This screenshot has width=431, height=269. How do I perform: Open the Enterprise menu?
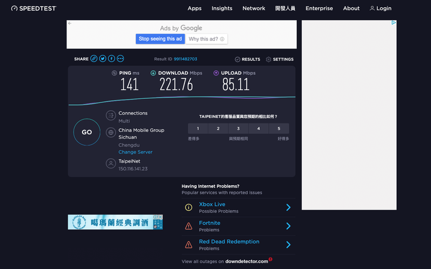coord(319,8)
